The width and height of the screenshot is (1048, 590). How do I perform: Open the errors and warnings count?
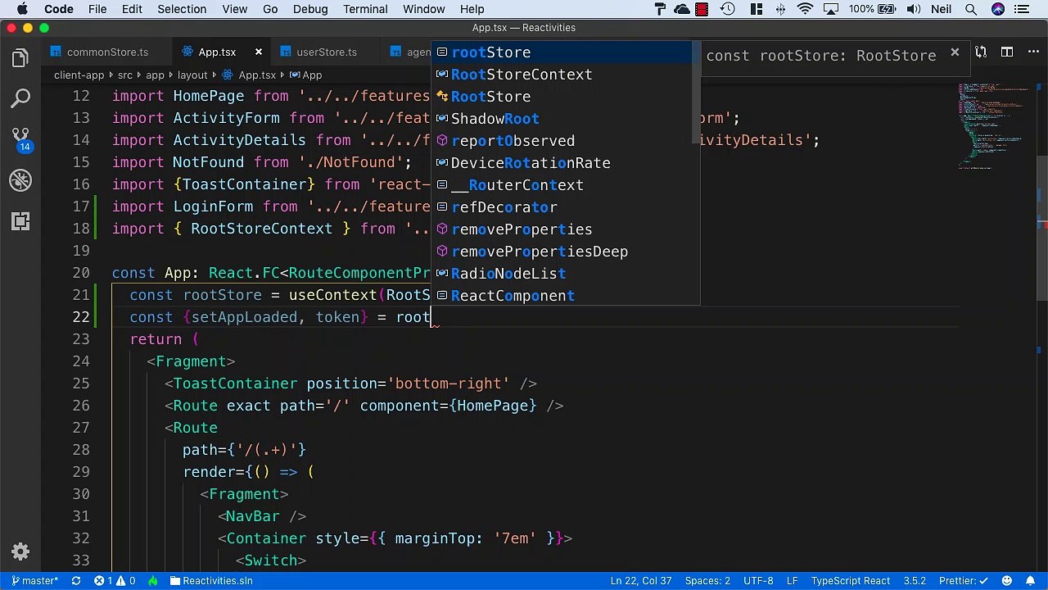115,580
